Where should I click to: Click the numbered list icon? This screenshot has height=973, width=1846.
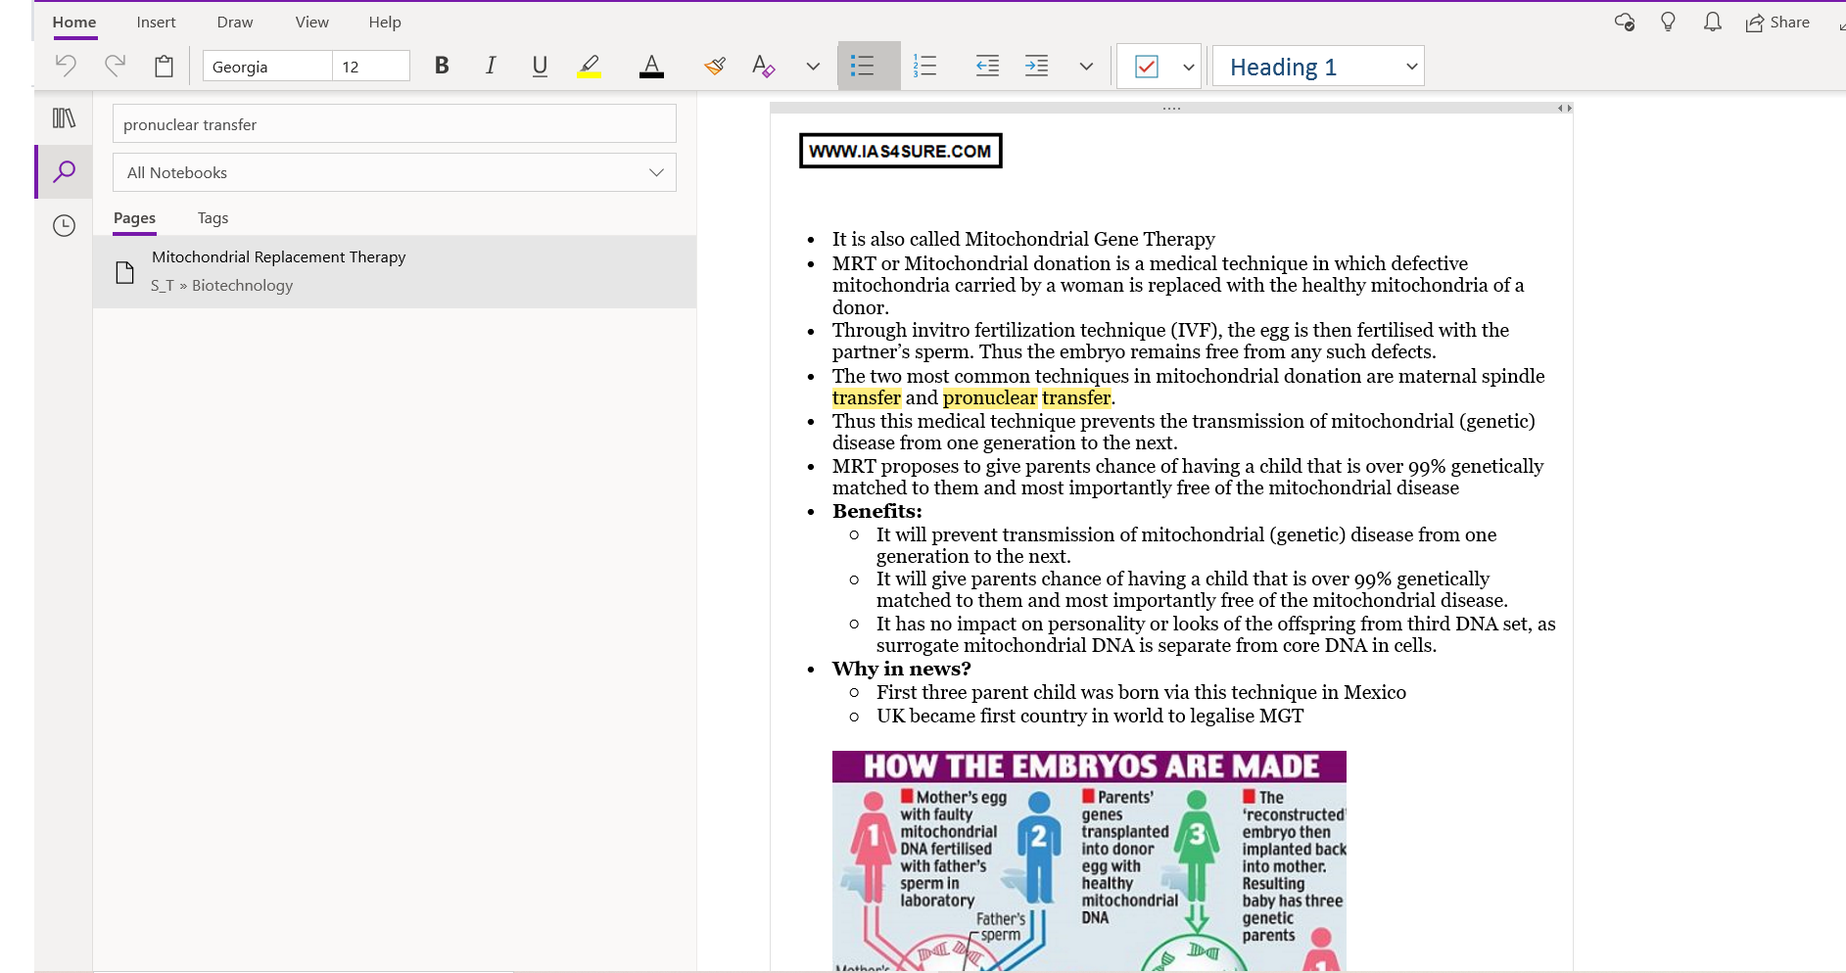click(924, 66)
